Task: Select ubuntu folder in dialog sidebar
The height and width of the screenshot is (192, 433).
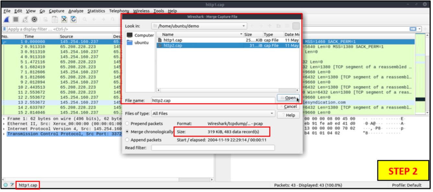Action: pos(138,42)
